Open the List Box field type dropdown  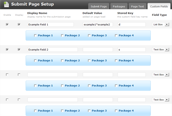[161, 24]
